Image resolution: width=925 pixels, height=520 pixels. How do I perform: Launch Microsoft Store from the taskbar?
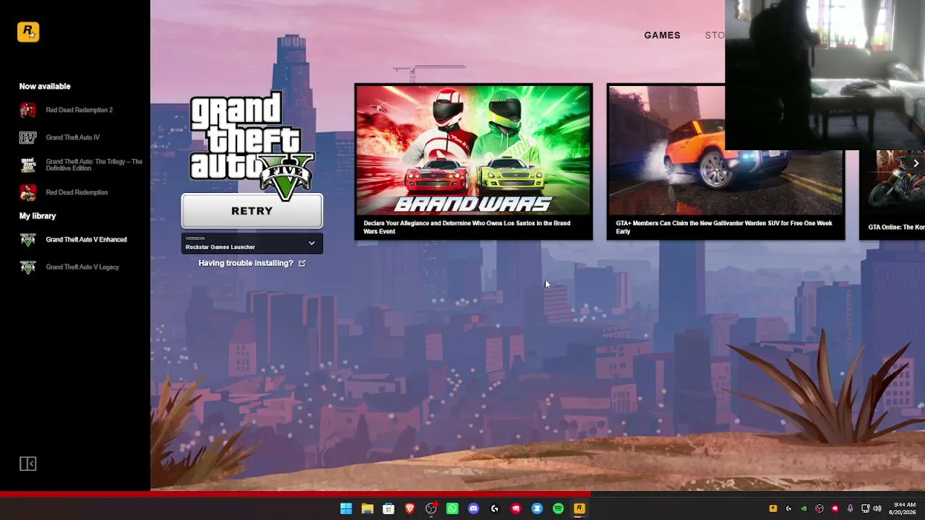(389, 508)
